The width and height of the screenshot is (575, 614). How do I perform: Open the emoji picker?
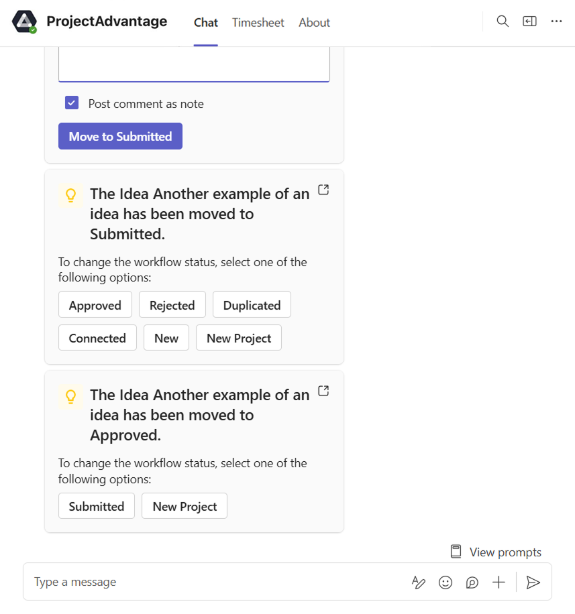pos(446,582)
